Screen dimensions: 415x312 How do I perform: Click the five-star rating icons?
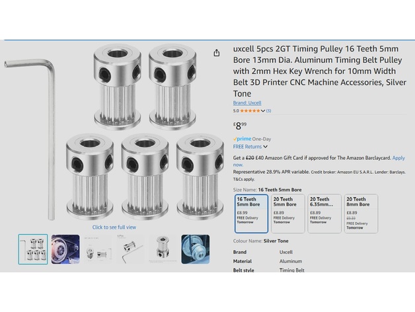[250, 110]
